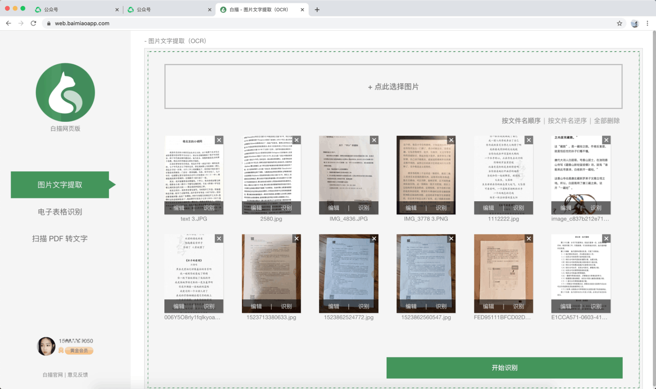Open a new browser tab

click(x=318, y=9)
